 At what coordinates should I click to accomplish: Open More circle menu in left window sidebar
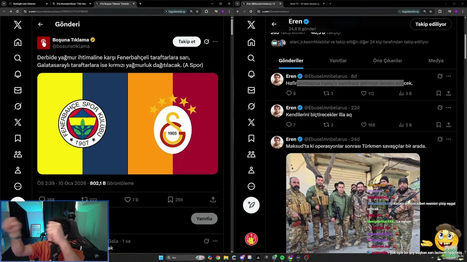pos(18,186)
